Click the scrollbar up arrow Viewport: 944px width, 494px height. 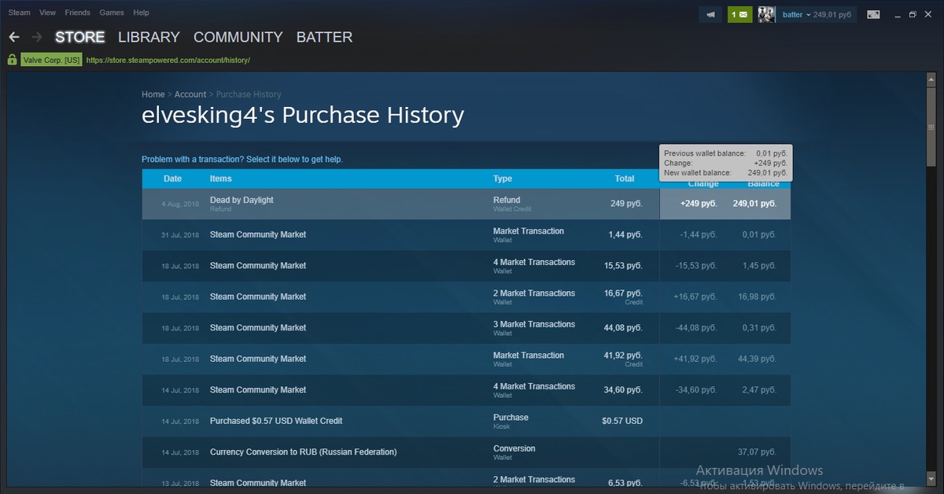coord(931,79)
